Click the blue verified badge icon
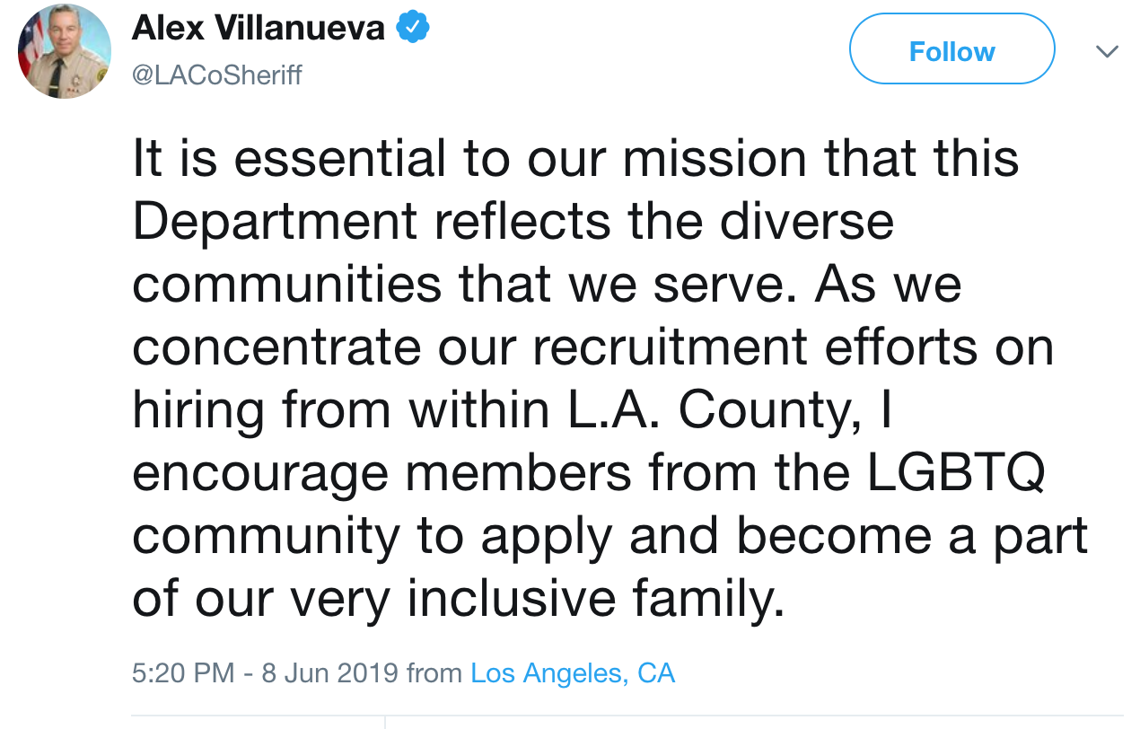Image resolution: width=1140 pixels, height=729 pixels. (413, 30)
